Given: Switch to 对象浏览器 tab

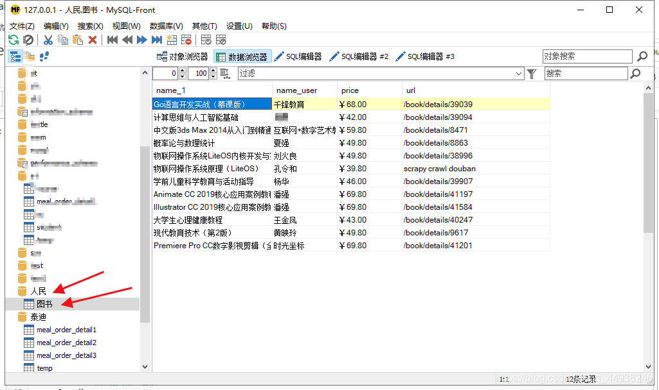Looking at the screenshot, I should (183, 56).
